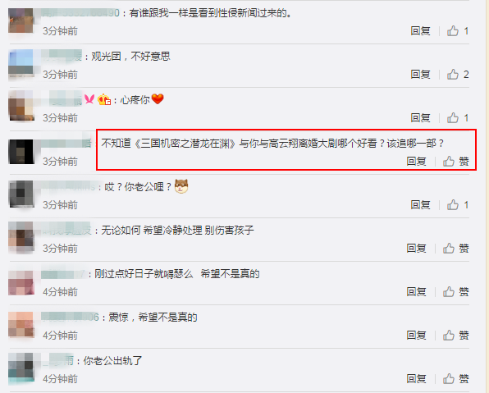Reply to the 你老公哩 comment
The height and width of the screenshot is (393, 489).
420,205
